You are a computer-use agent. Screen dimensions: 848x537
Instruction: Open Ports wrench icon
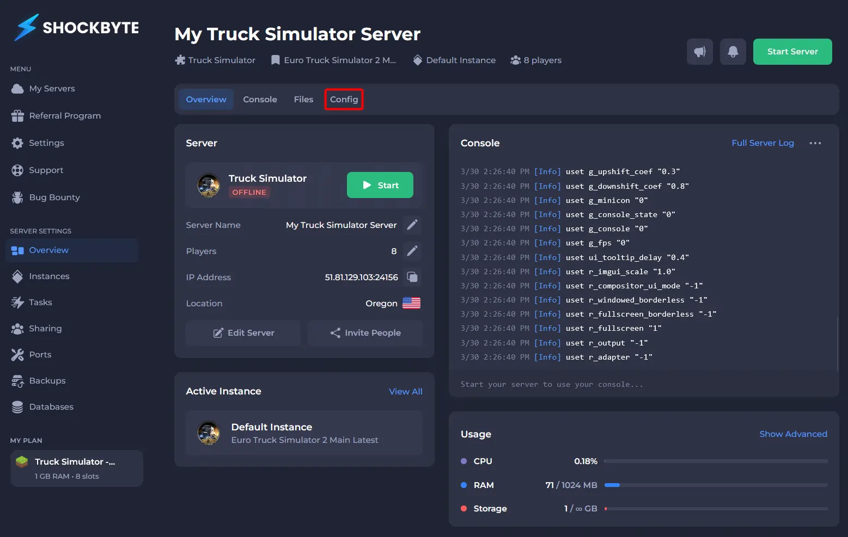[x=17, y=355]
